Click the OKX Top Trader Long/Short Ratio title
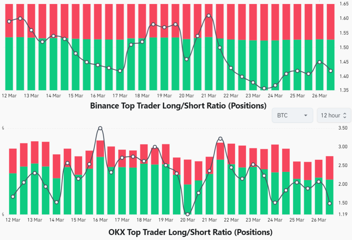This screenshot has height=240, width=352. 190,232
